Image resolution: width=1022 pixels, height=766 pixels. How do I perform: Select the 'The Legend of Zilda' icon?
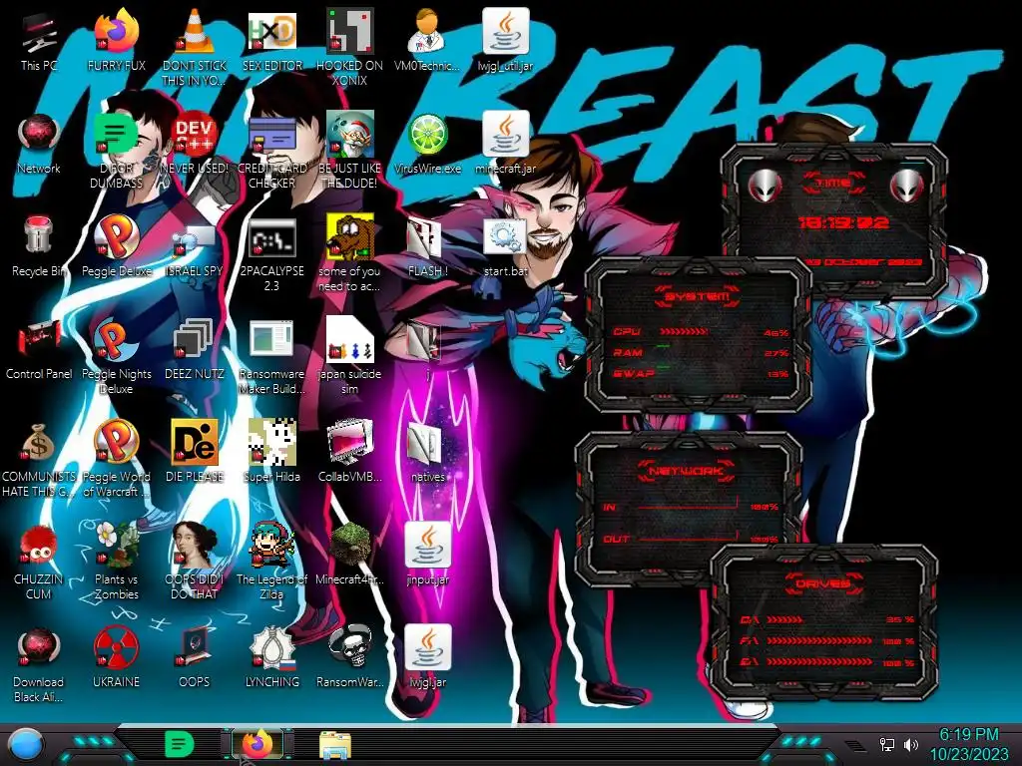271,545
